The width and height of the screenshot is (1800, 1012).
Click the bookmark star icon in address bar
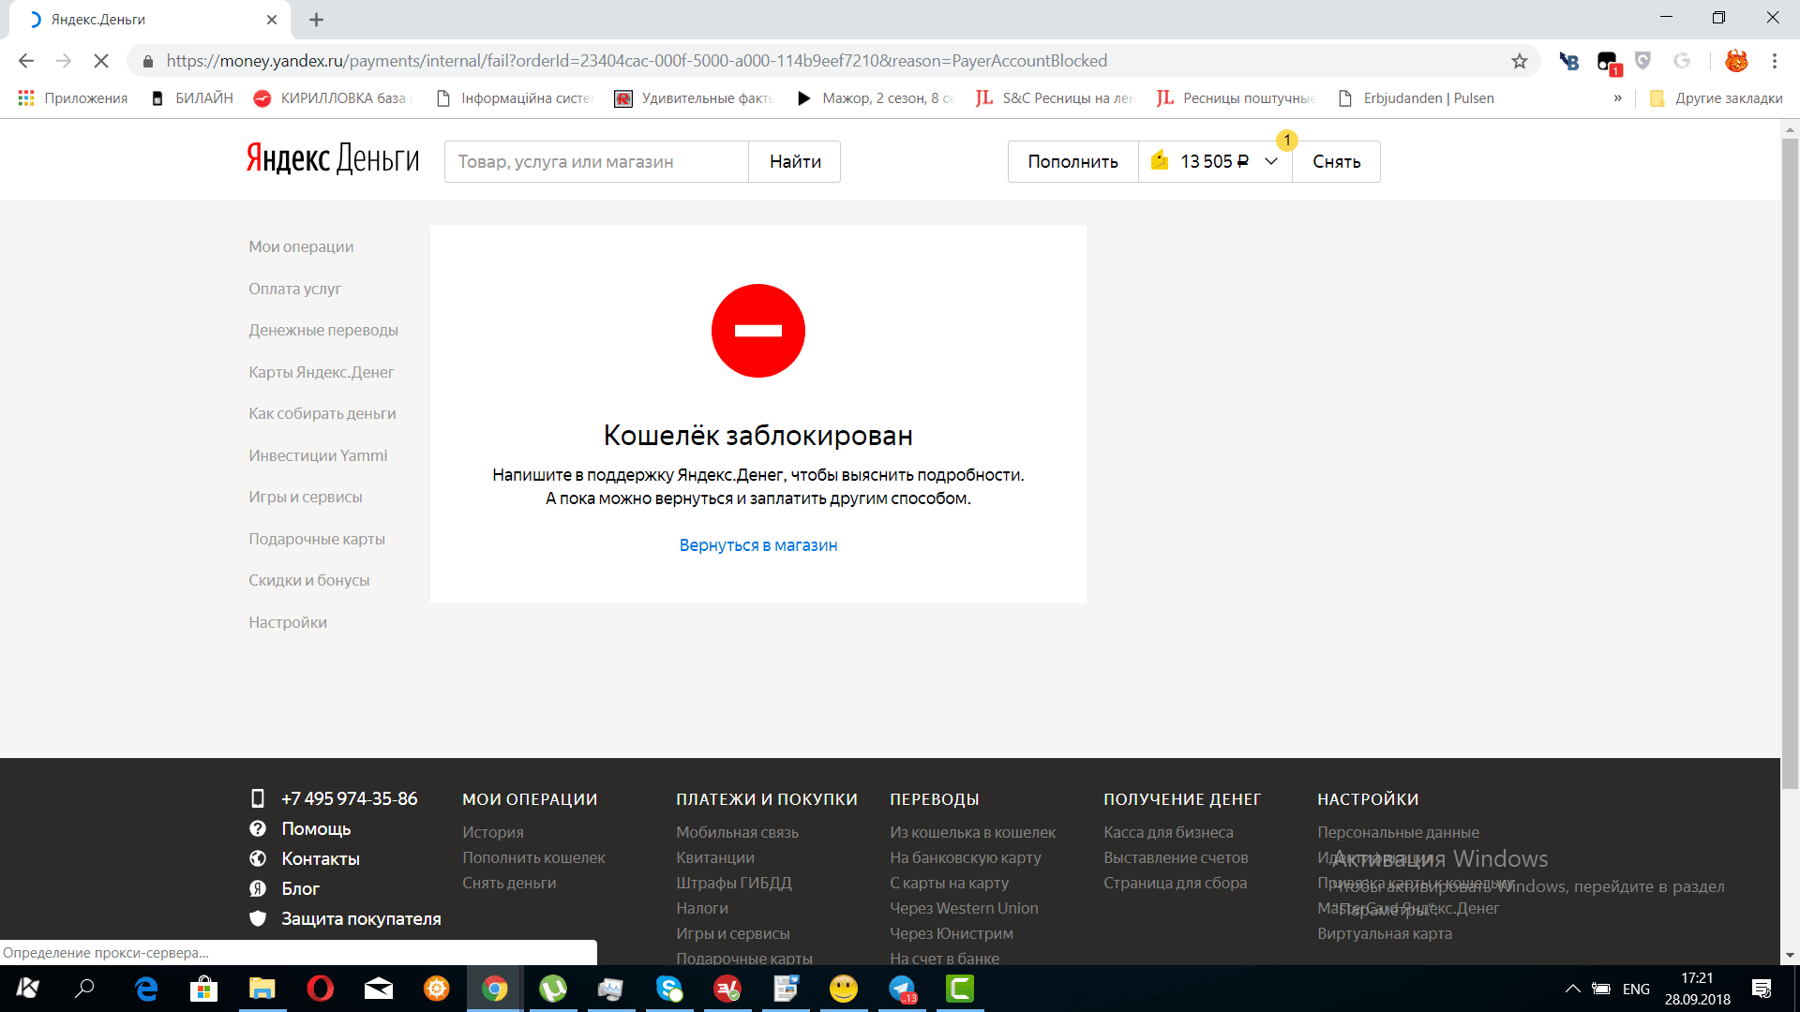coord(1519,61)
